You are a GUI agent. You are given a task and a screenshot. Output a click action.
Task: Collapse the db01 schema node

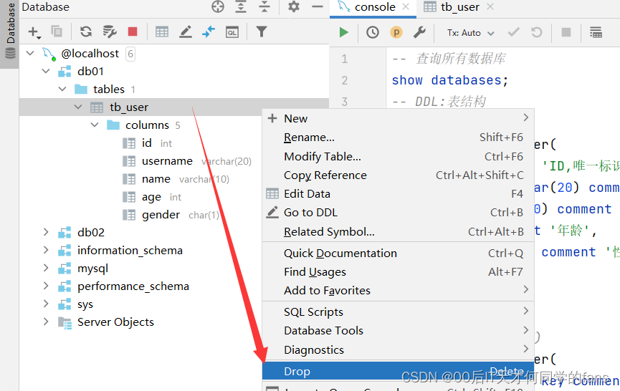[46, 71]
